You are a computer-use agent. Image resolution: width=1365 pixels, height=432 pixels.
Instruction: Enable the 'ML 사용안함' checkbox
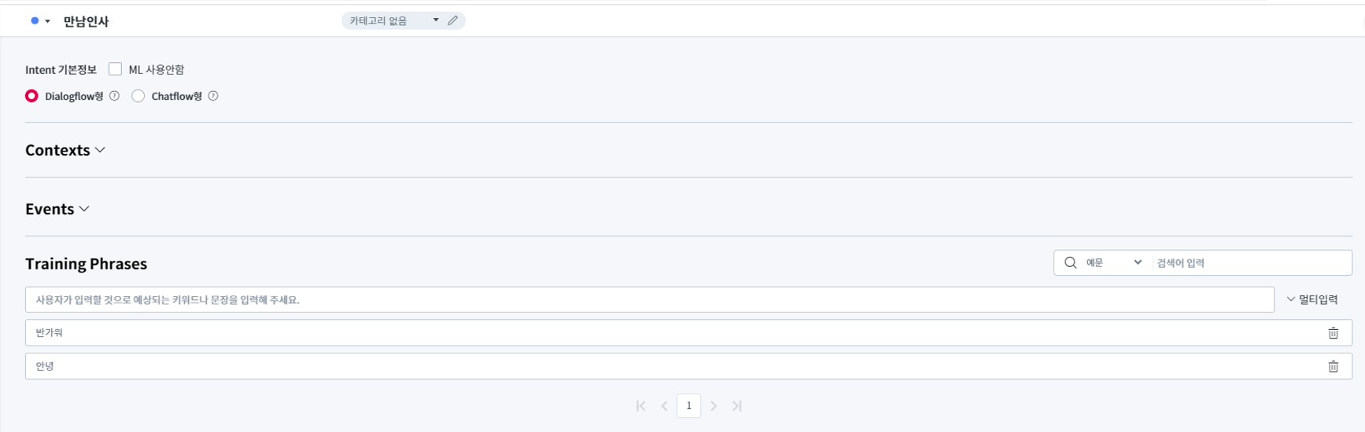(116, 69)
